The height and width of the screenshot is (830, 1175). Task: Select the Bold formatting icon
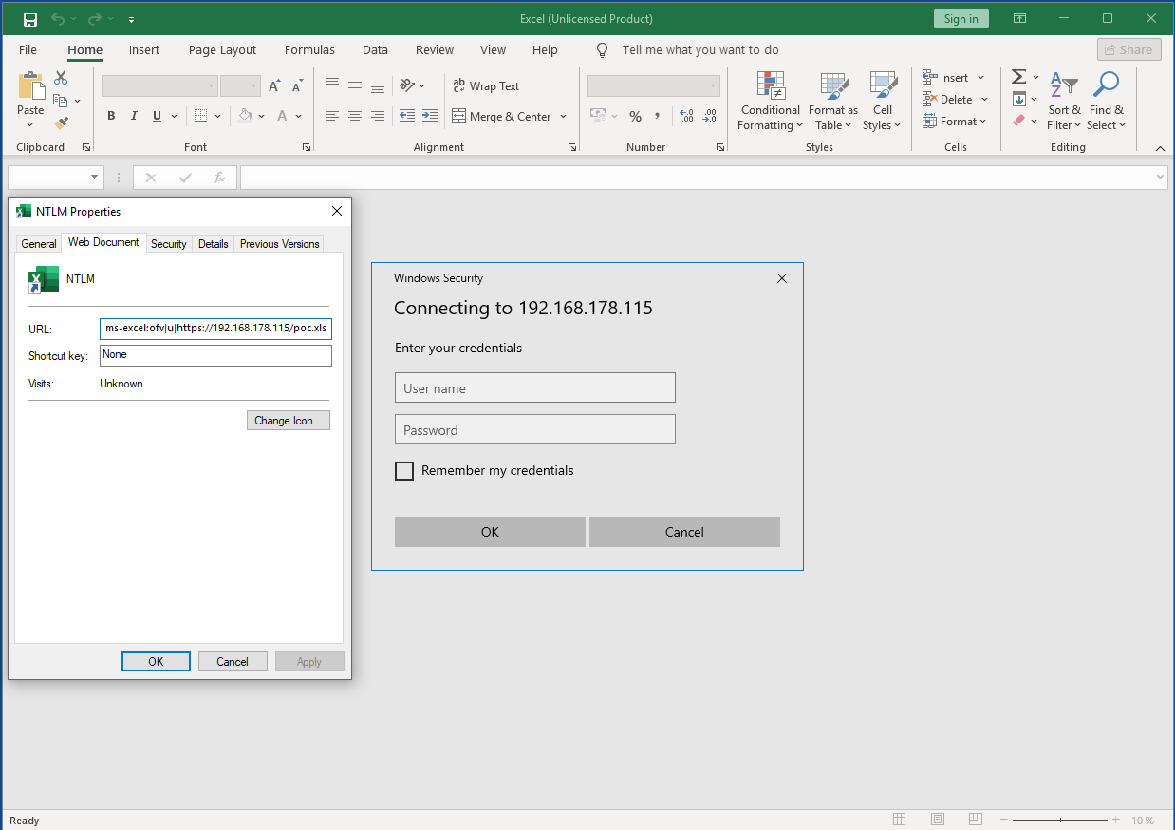pos(111,115)
